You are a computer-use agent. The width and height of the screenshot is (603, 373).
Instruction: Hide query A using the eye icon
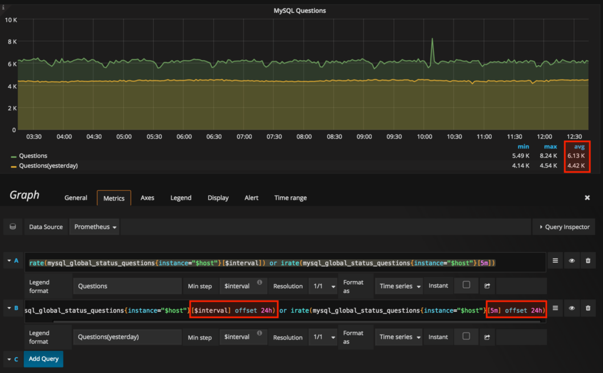point(571,260)
